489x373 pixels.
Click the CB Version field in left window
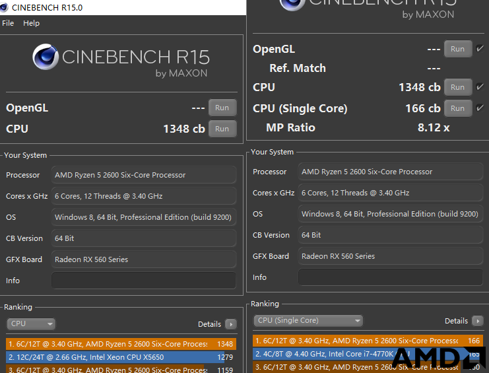coord(144,238)
